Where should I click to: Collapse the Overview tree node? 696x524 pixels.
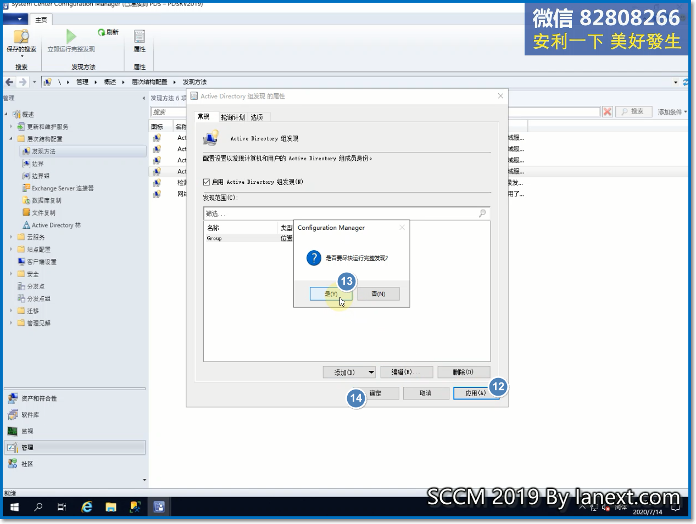(6, 114)
